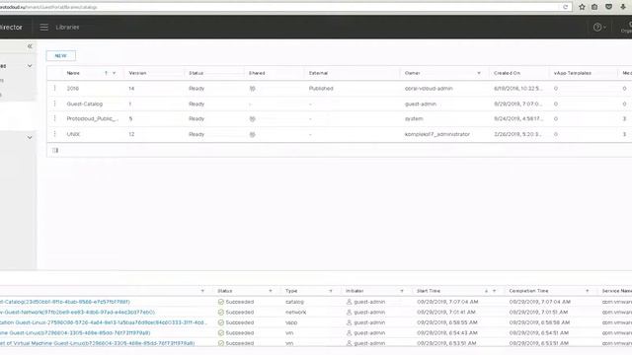Open the Guest-Linux vm task link started 6:54:43
Screen dimensions: 632x355
point(75,333)
